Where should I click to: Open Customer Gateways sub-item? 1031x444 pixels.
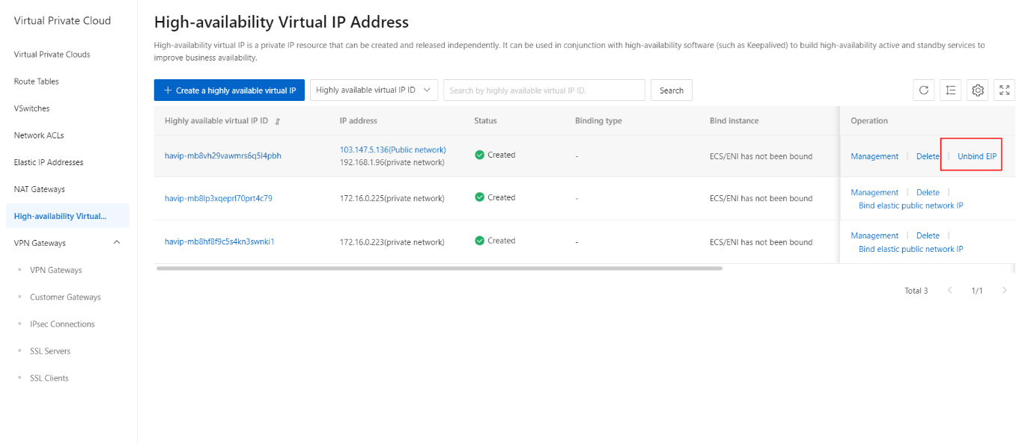click(x=65, y=297)
